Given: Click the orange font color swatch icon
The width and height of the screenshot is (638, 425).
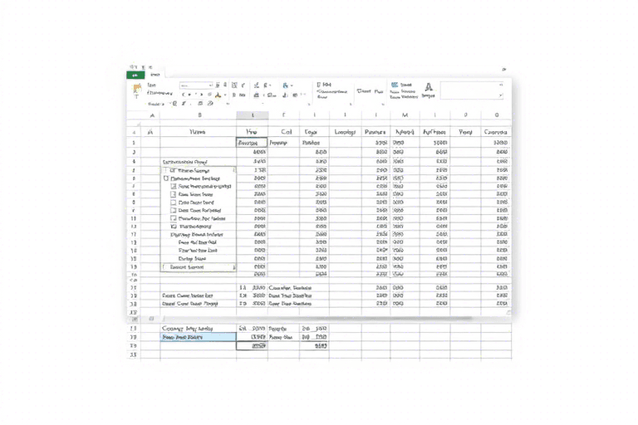Looking at the screenshot, I should point(217,95).
